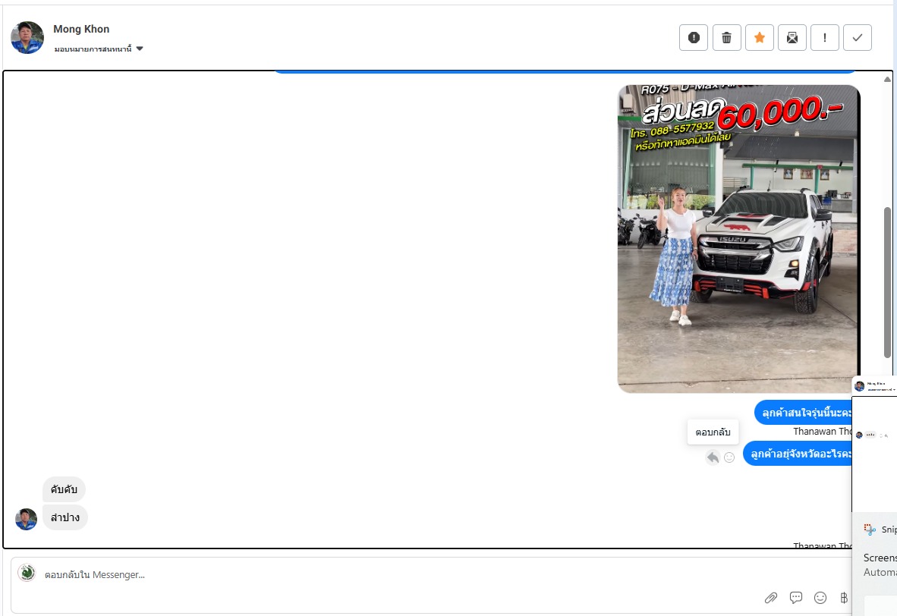
Task: Click the reply arrow beside the message
Action: tap(713, 457)
